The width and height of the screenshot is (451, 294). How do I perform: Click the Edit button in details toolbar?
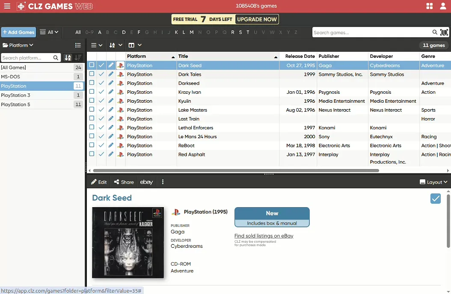click(99, 182)
